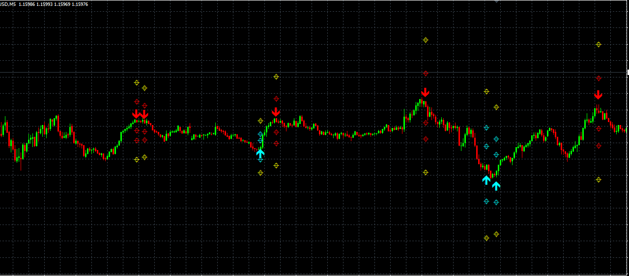Select left cyan arrow of the bottom pair
This screenshot has height=276, width=629.
click(x=486, y=180)
